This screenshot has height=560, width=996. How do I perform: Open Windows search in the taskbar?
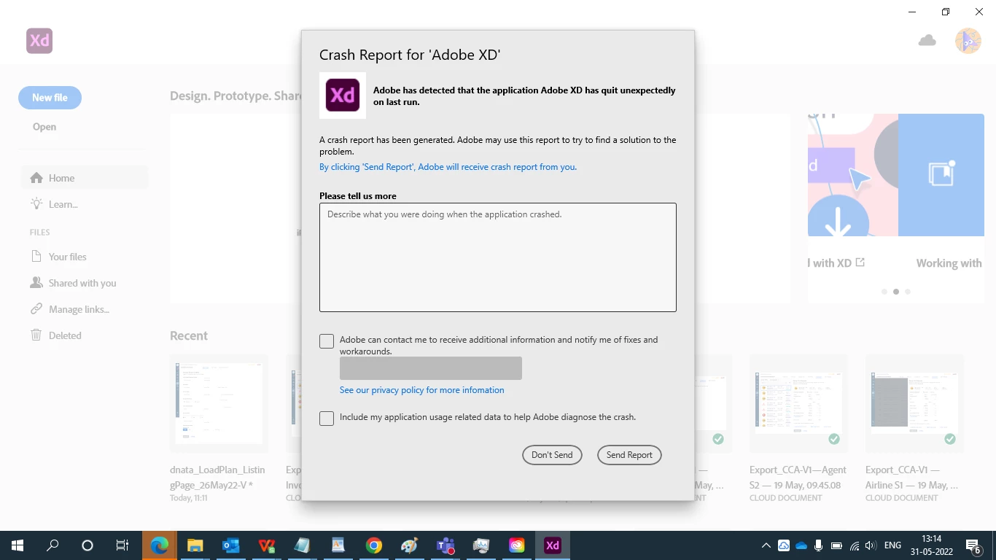tap(52, 545)
